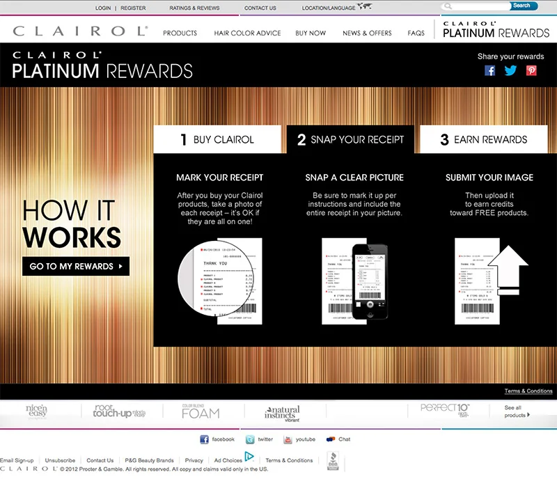Screen dimensions: 557x479
Task: Share rewards on Pinterest icon
Action: coord(531,70)
